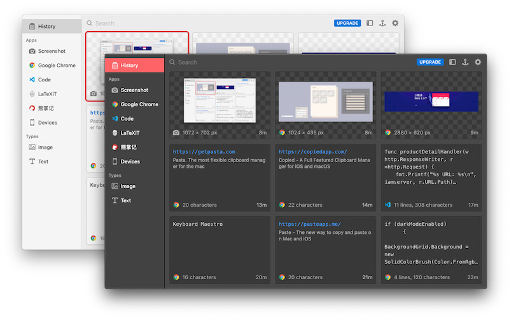Toggle sidebar layout icon in dark window

[x=452, y=62]
